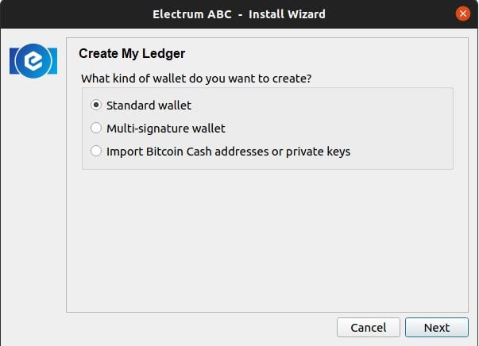Image resolution: width=479 pixels, height=346 pixels.
Task: Click the "Install Wizard" text in the title
Action: point(287,13)
